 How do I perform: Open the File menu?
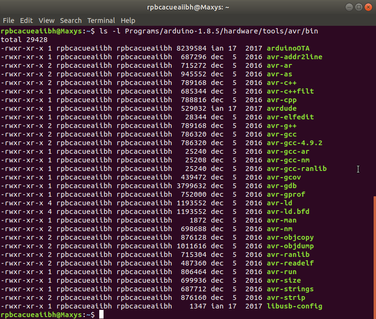tap(8, 21)
